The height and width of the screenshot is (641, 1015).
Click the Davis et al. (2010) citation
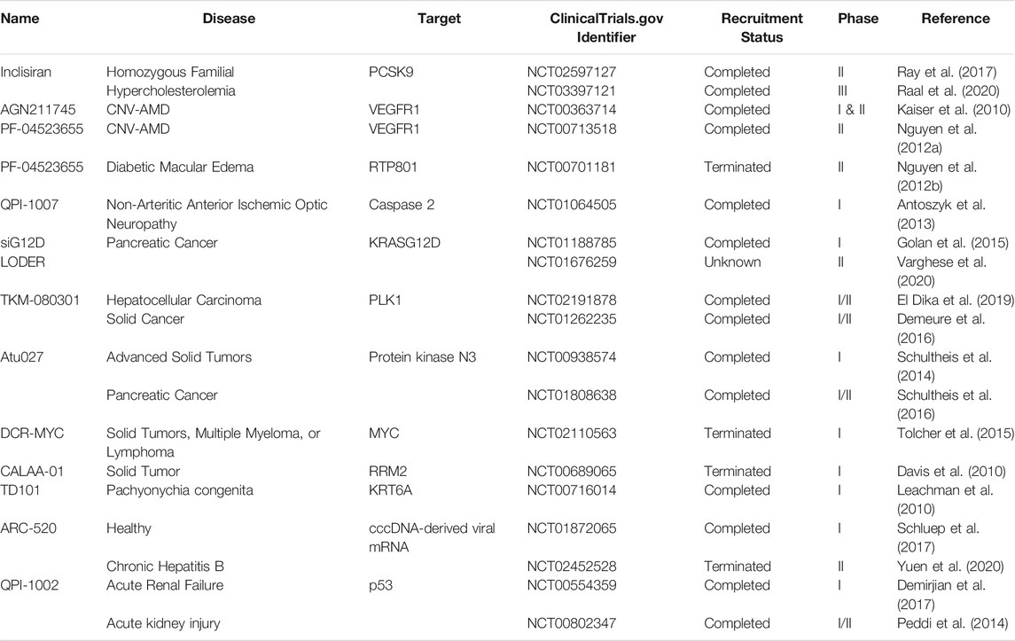[x=951, y=472]
